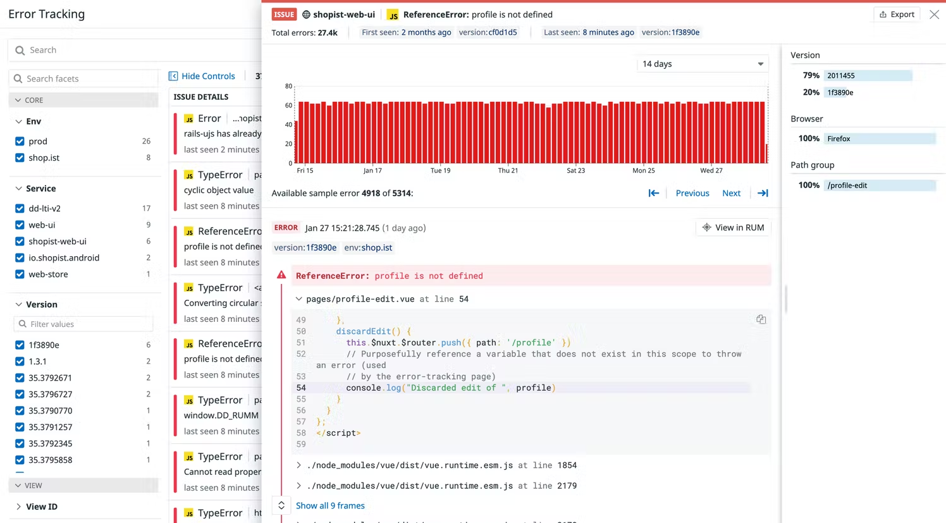This screenshot has height=523, width=946.
Task: Go to Previous sample error
Action: (692, 194)
